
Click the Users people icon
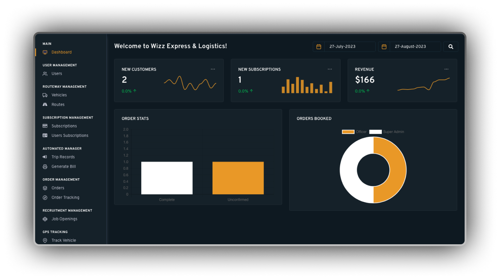45,74
